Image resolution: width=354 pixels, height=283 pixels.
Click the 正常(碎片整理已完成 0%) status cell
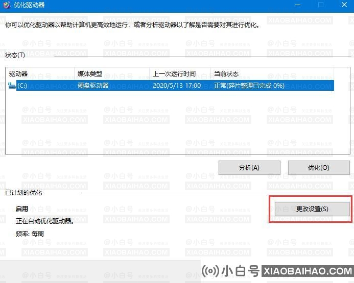[x=249, y=86]
